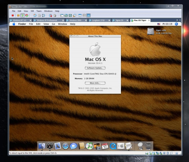The width and height of the screenshot is (189, 162).
Task: Click the Software Update... button
Action: coord(95,68)
